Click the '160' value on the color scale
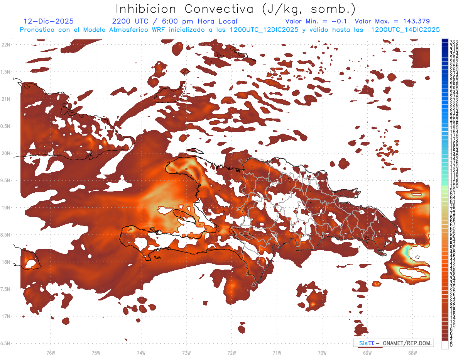The height and width of the screenshot is (358, 463). click(454, 147)
